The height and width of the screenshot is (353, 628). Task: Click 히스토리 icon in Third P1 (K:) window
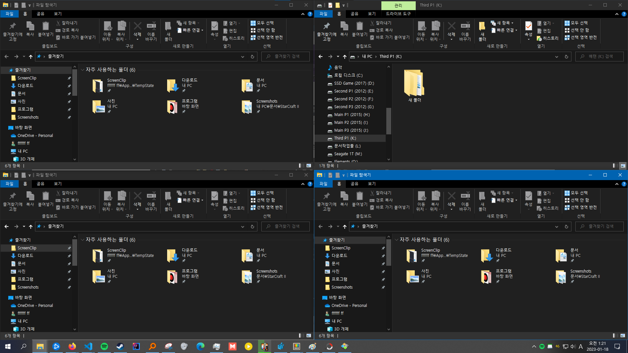point(539,38)
